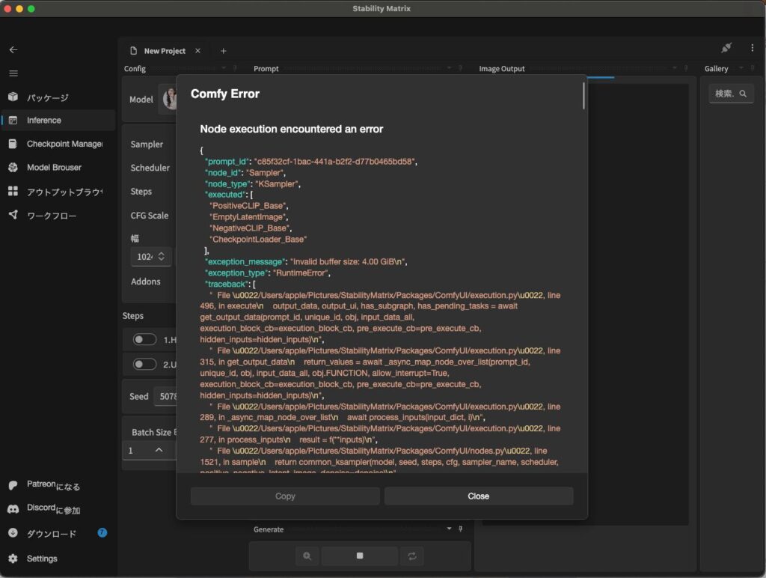Click the Gallery panel title

coord(716,68)
